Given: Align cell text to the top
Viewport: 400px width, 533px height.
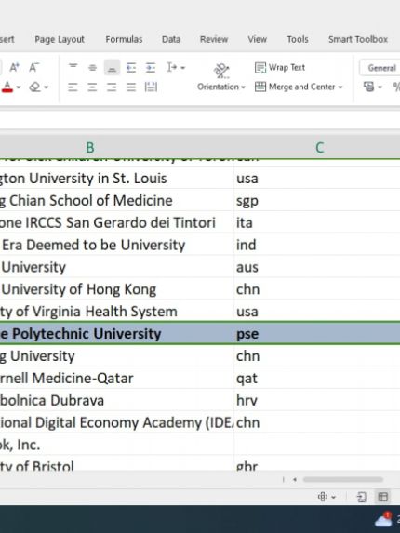Looking at the screenshot, I should click(x=73, y=67).
